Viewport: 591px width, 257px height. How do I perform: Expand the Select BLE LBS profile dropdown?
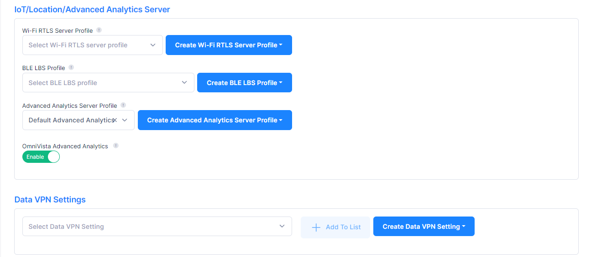click(x=184, y=82)
